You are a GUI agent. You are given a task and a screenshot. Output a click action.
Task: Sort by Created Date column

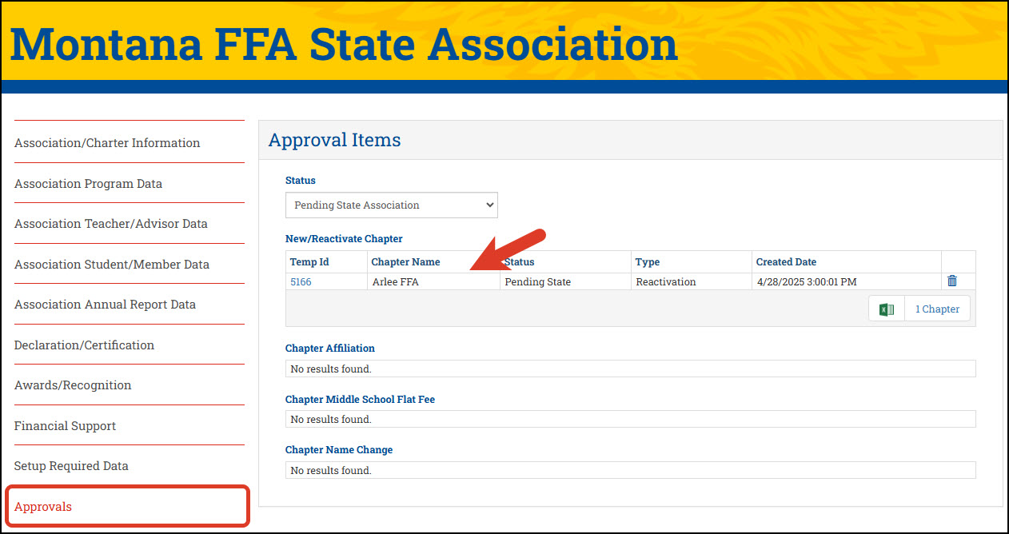click(786, 262)
